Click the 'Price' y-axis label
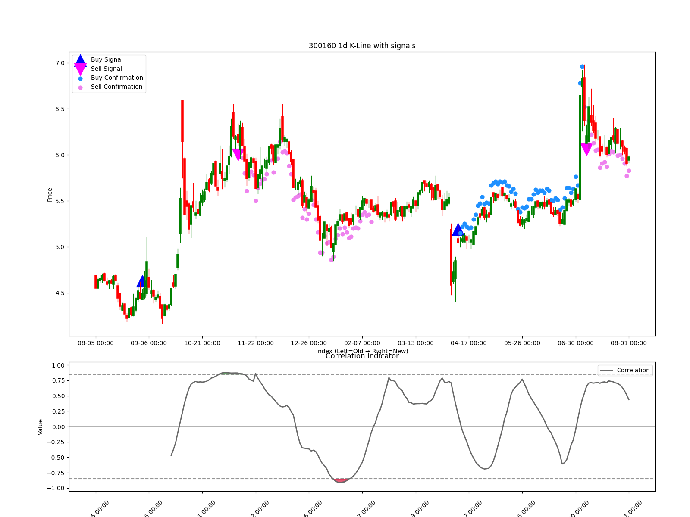 point(50,195)
